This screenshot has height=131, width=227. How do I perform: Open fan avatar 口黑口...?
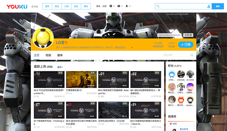181,87
